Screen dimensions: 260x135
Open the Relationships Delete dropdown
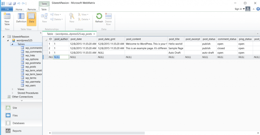pyautogui.click(x=56, y=19)
